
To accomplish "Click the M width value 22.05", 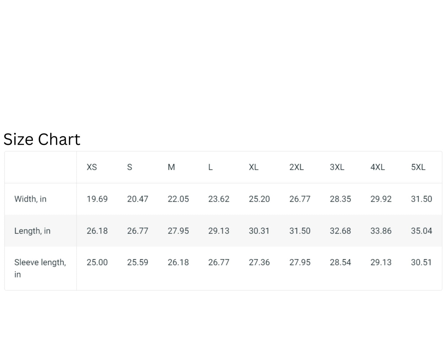I will [x=178, y=199].
